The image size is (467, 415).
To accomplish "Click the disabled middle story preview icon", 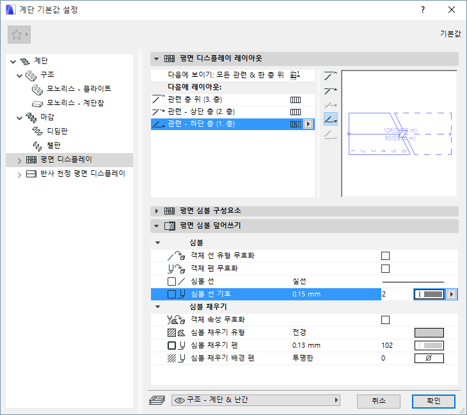I will (331, 105).
